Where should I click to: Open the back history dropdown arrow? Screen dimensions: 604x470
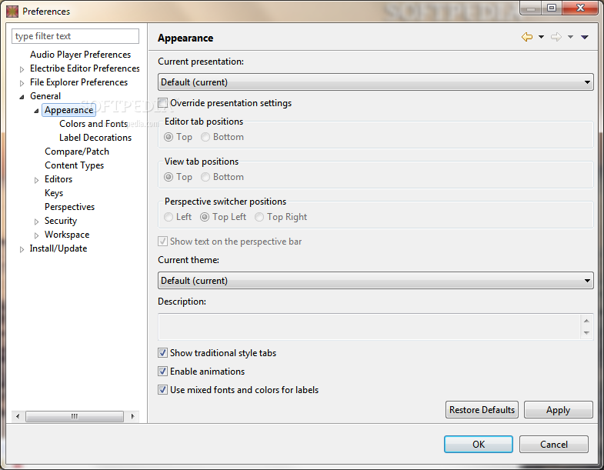(541, 37)
